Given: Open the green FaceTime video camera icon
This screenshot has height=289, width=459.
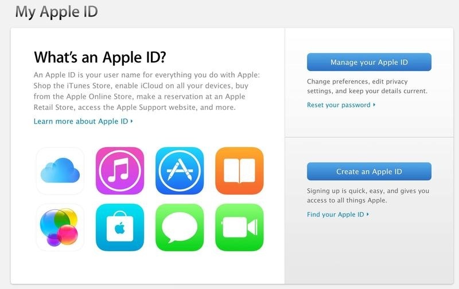Looking at the screenshot, I should click(239, 227).
